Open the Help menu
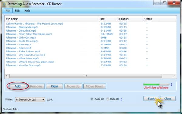This screenshot has width=182, height=114. coord(27,11)
